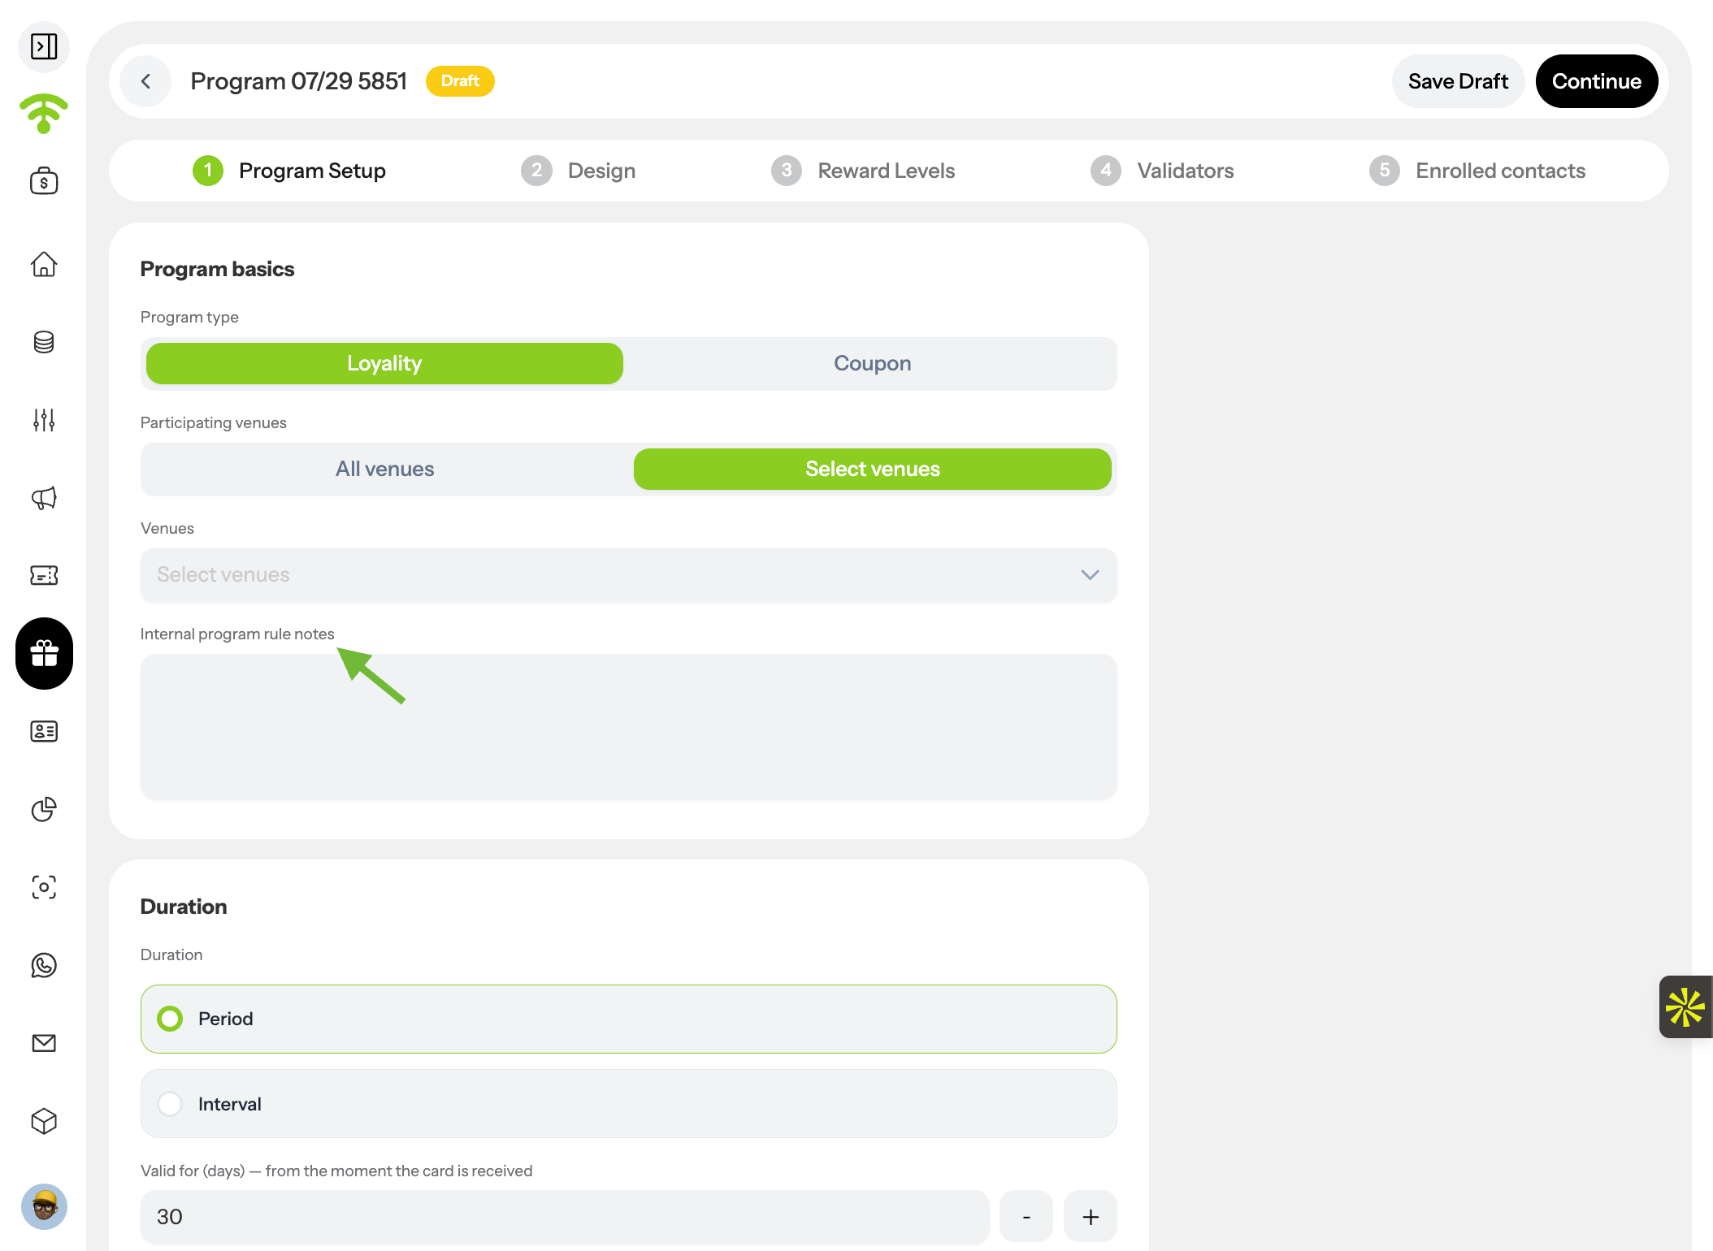This screenshot has width=1713, height=1251.
Task: Open the contact card icon
Action: coord(44,731)
